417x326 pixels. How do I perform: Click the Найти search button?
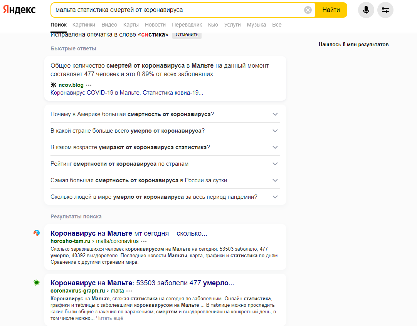[331, 10]
